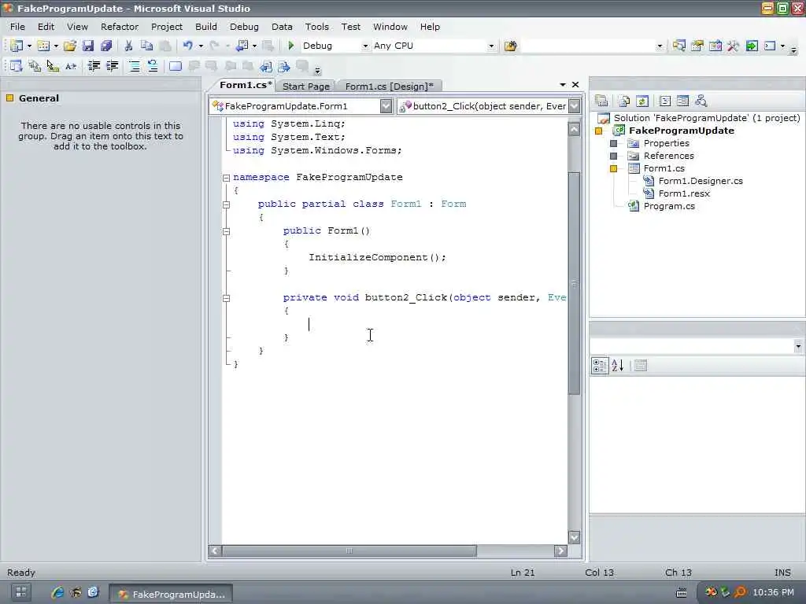Screen dimensions: 806x604
Task: Click the Add New Item icon
Action: (x=43, y=46)
